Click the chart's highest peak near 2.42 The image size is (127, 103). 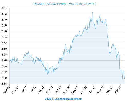(x=92, y=13)
